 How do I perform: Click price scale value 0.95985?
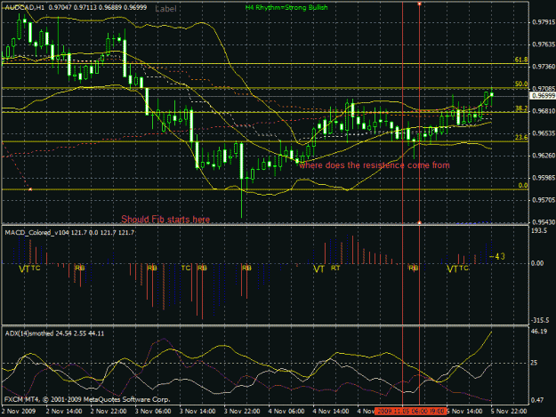pos(544,178)
